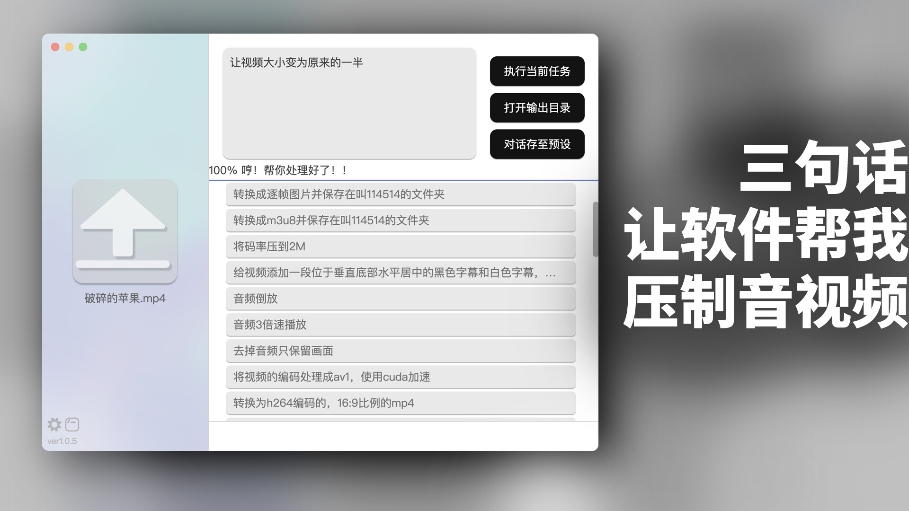
Task: Choose the 去掉音频只保留画面 preset
Action: click(401, 351)
